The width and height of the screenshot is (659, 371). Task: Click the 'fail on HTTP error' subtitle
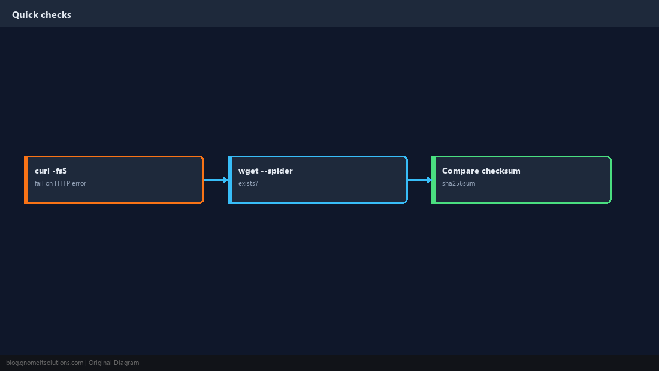[61, 183]
